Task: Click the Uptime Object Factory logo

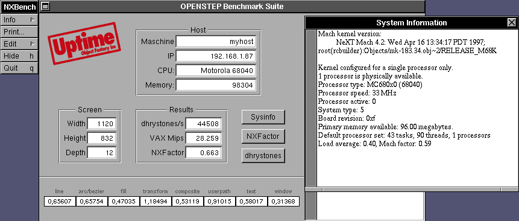Action: click(x=84, y=43)
